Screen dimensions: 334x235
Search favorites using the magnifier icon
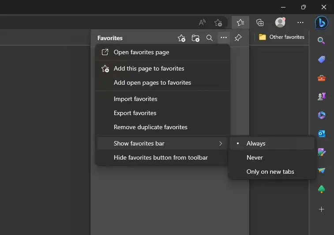point(210,38)
